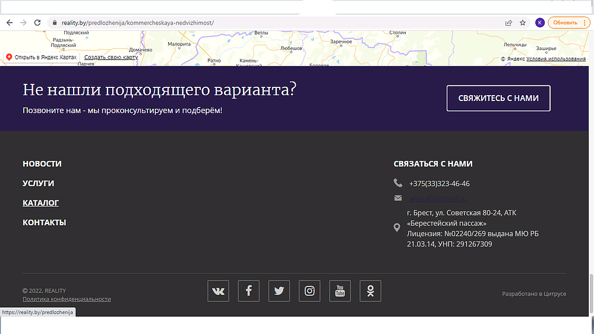
Task: Go to НОВОСТИ footer menu item
Action: pyautogui.click(x=42, y=164)
